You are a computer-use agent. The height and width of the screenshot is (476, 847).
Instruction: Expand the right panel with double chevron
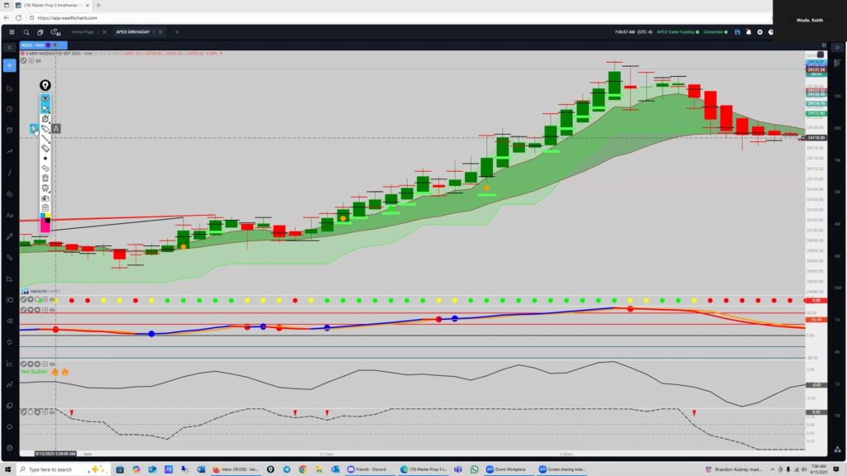point(838,48)
